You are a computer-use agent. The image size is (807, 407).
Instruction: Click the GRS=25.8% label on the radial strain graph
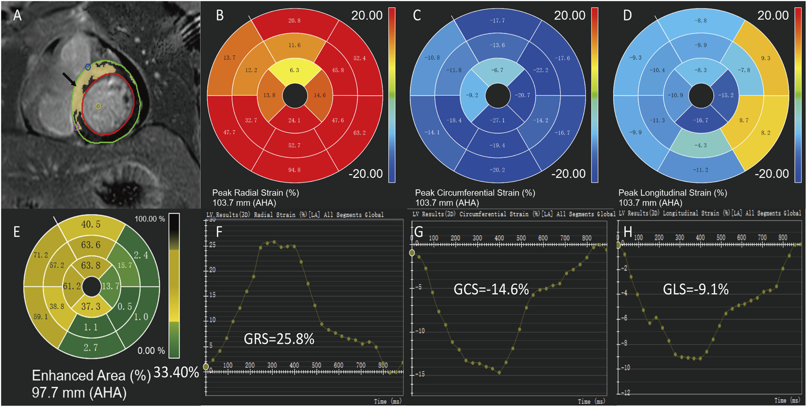279,339
